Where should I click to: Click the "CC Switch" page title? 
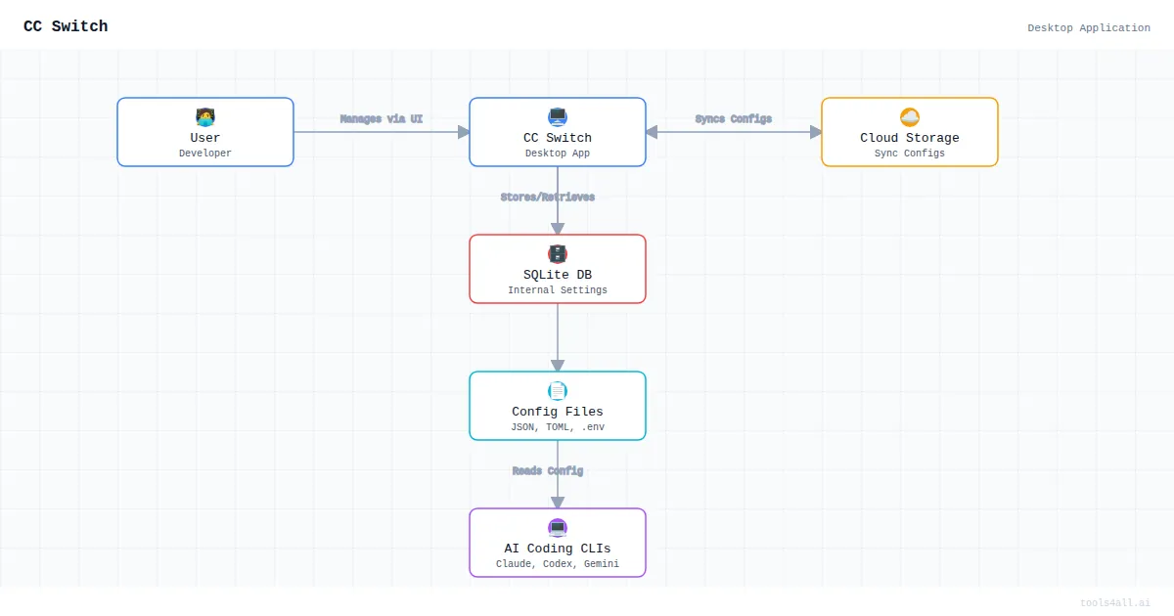(x=66, y=26)
